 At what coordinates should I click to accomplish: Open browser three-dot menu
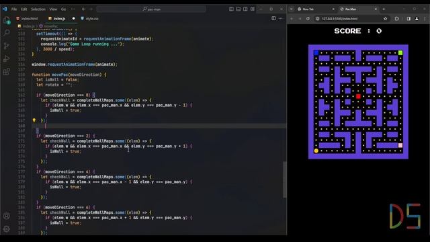point(425,19)
